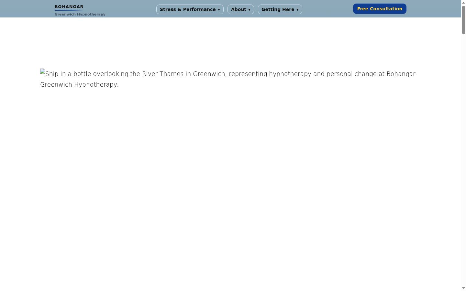Expand the About dropdown menu
This screenshot has height=291, width=466.
(241, 9)
